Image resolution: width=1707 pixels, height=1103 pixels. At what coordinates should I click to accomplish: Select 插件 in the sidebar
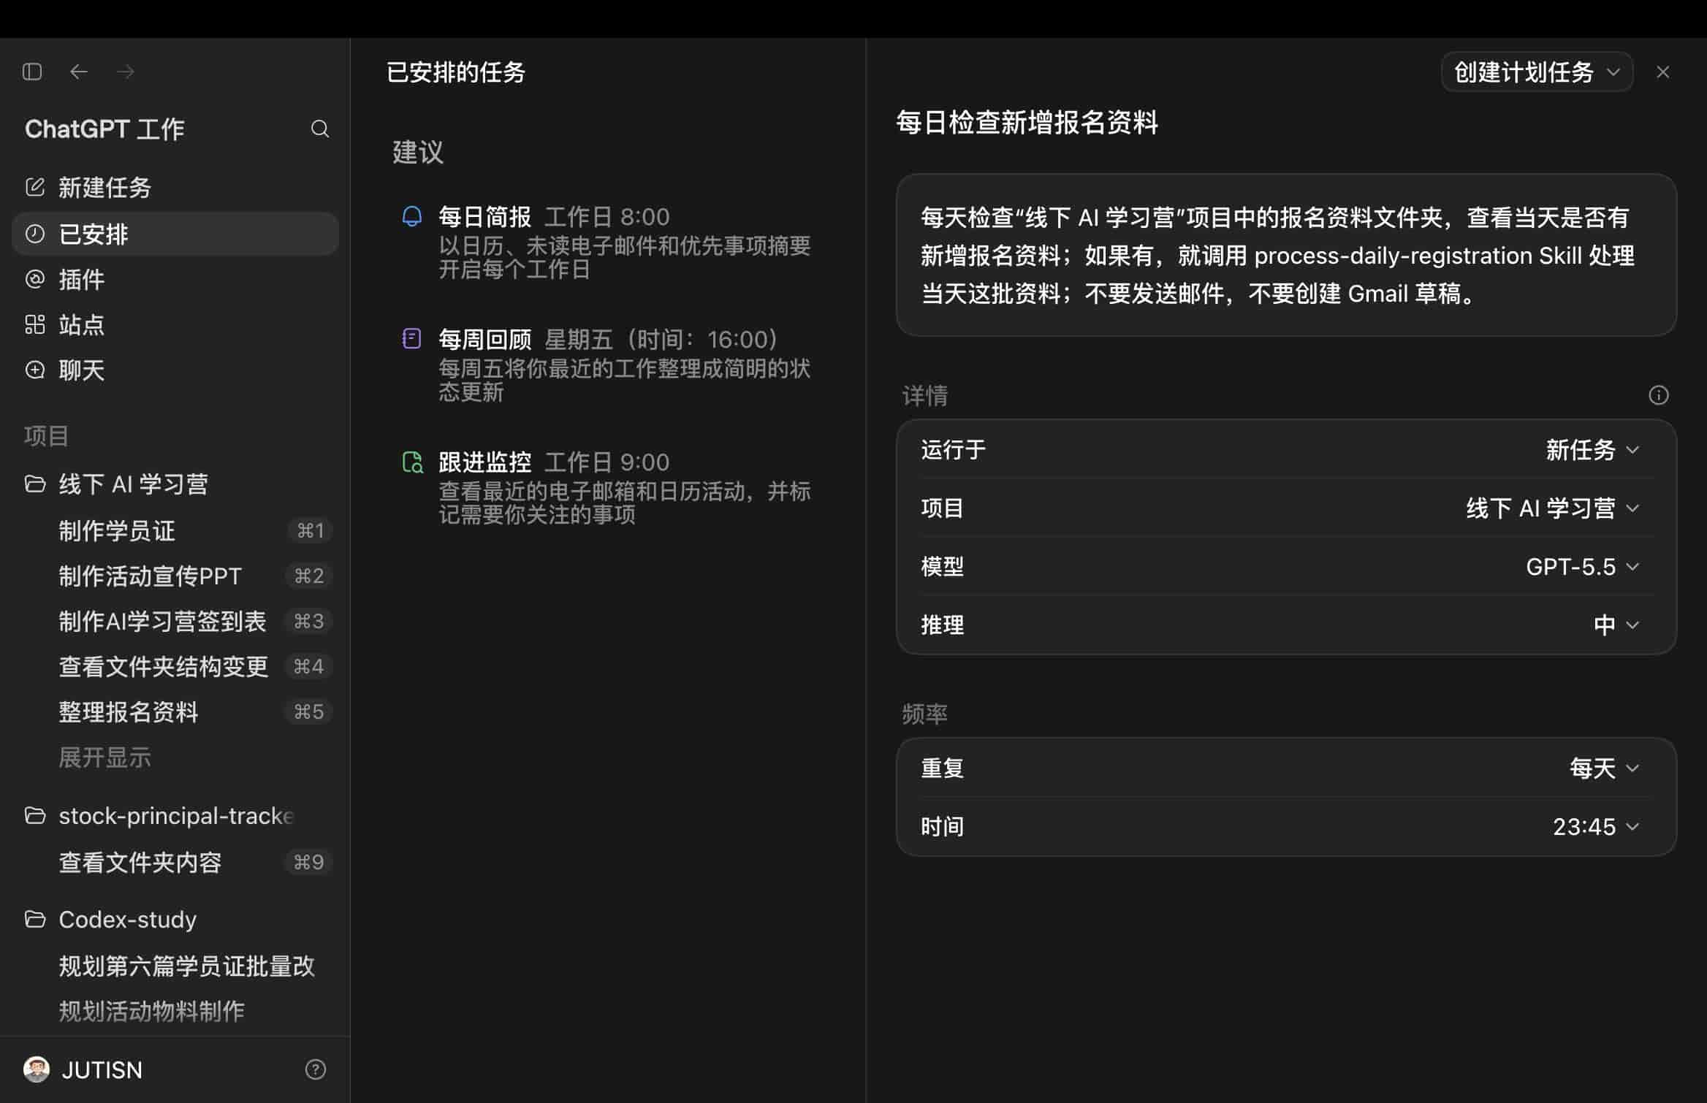(x=175, y=279)
